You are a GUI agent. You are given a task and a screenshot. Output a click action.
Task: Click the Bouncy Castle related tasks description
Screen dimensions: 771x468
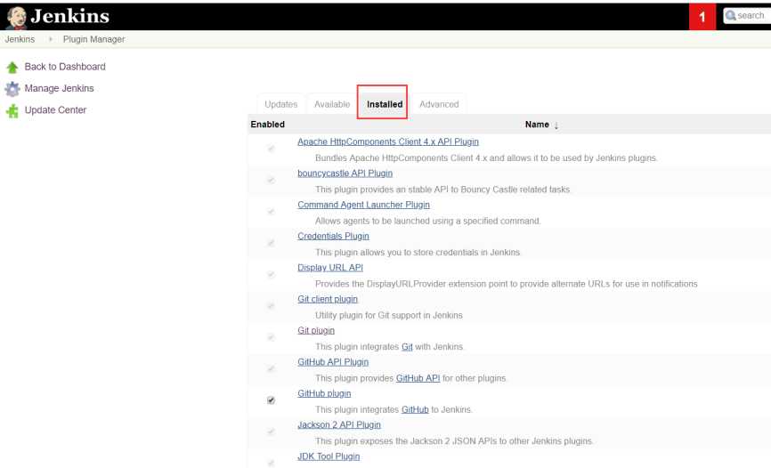point(442,190)
